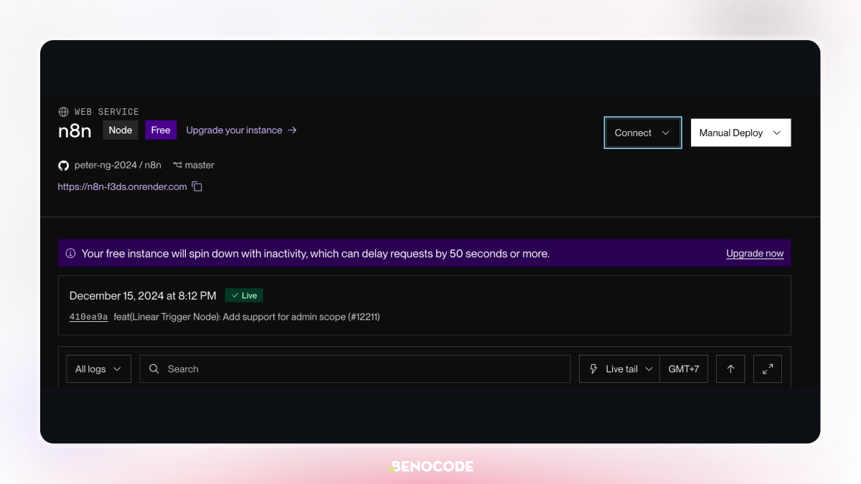This screenshot has height=484, width=861.
Task: Click the arrow after Upgrade your instance
Action: [x=292, y=130]
